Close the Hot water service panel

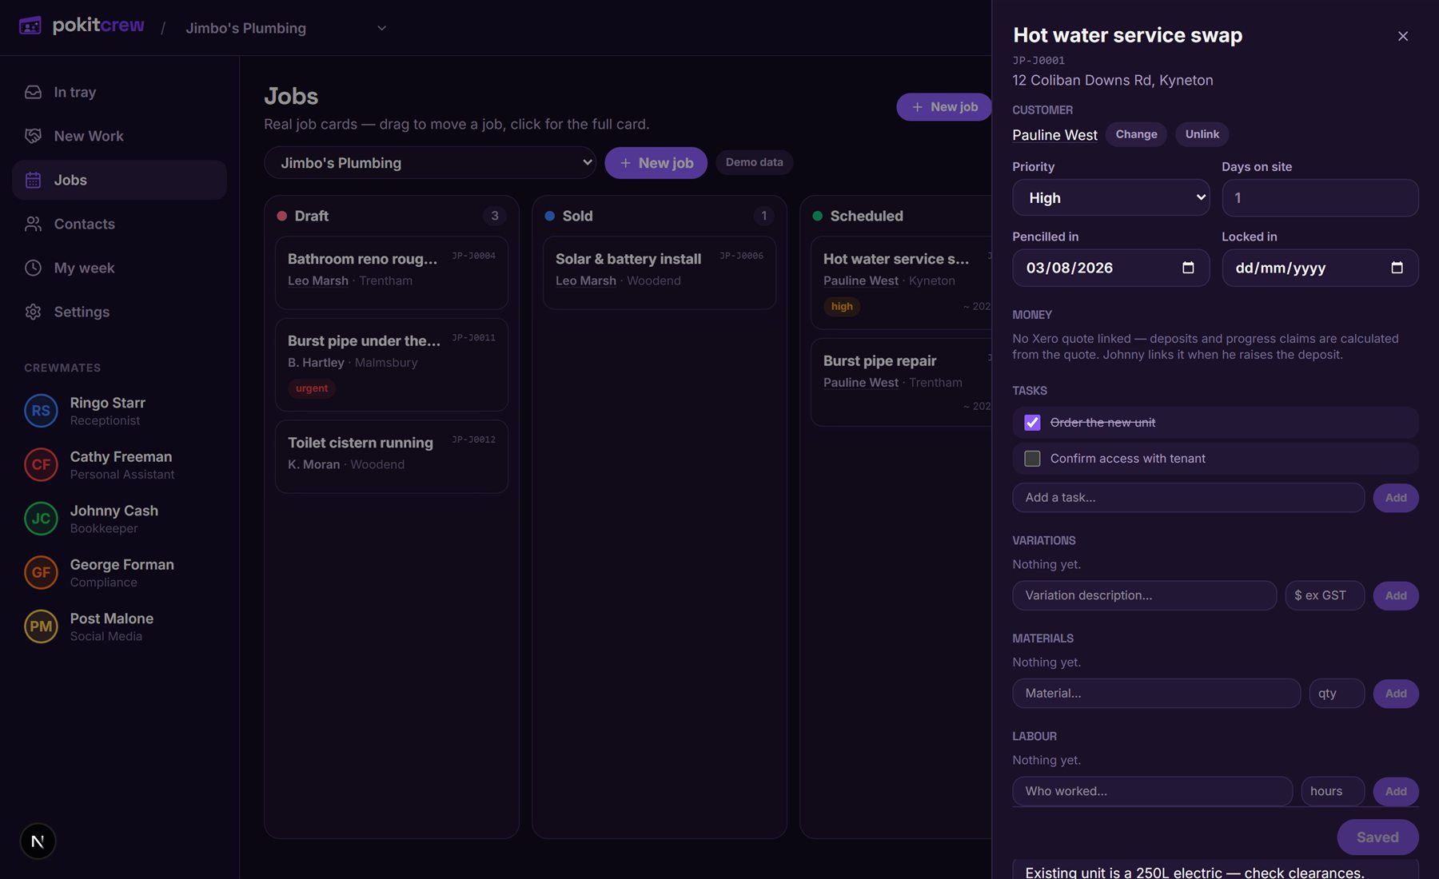pyautogui.click(x=1403, y=36)
